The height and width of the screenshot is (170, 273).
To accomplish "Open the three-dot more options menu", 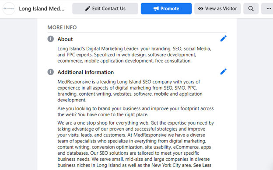I will [268, 9].
